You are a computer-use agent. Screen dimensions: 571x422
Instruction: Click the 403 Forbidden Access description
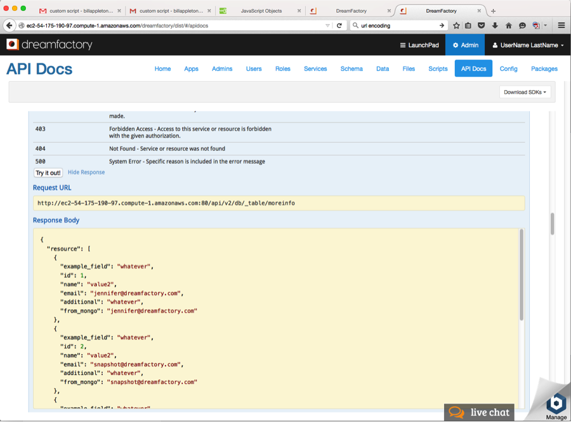point(190,132)
